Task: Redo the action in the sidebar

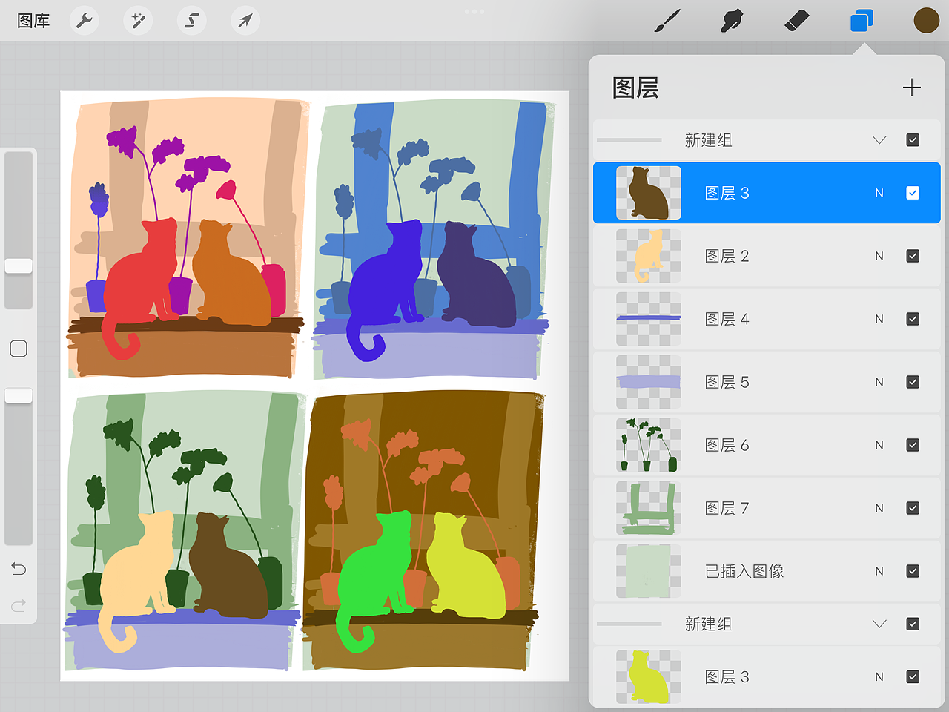Action: [19, 605]
